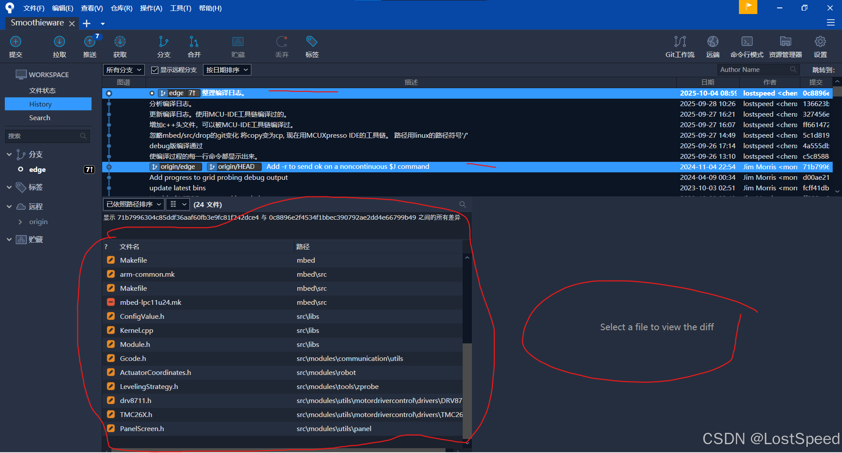
Task: Select History in the workspace sidebar
Action: tap(48, 104)
